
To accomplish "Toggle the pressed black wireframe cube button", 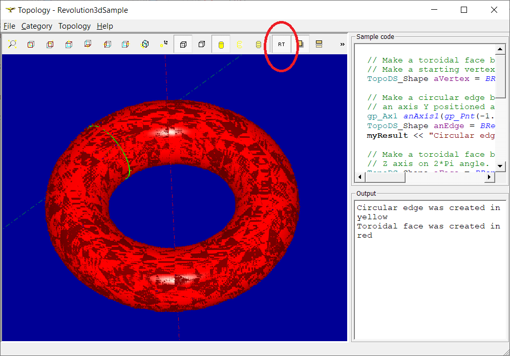I will pos(183,45).
